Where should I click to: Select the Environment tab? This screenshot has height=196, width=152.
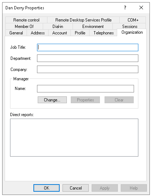pos(93,27)
